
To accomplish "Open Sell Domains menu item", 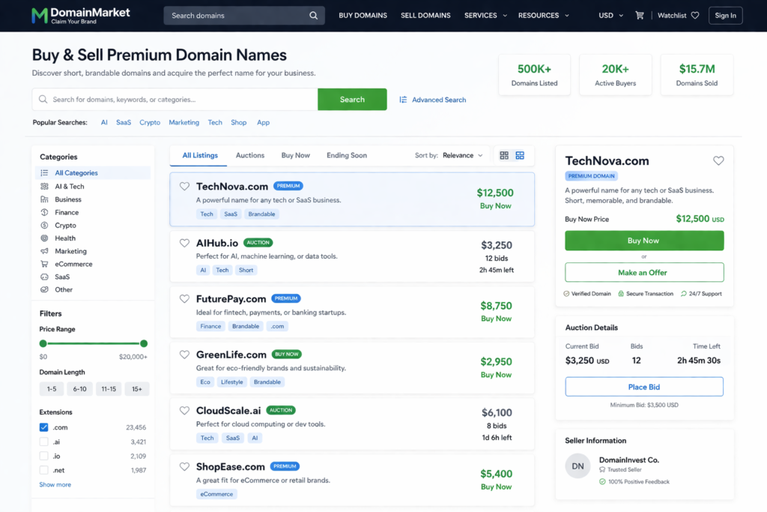I will 425,15.
